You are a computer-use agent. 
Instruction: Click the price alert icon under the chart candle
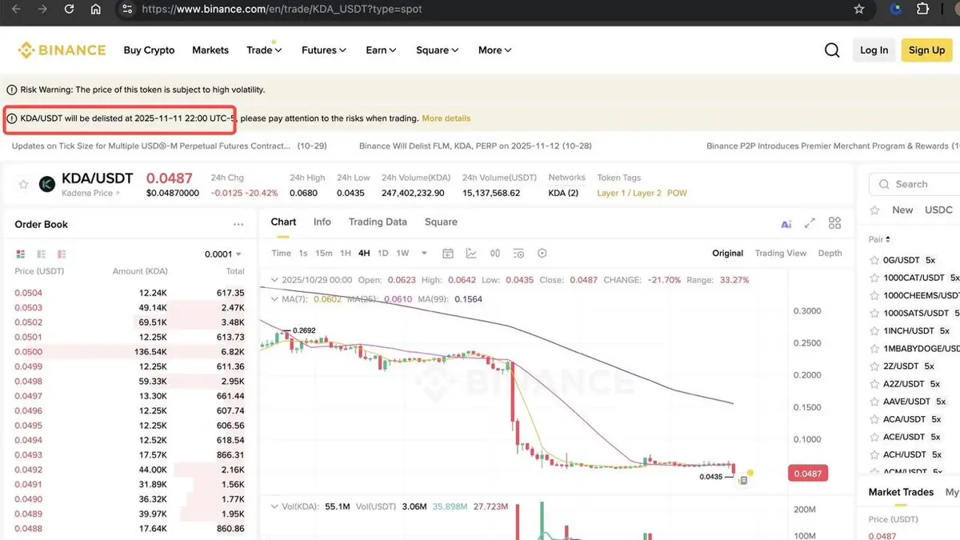pos(743,480)
